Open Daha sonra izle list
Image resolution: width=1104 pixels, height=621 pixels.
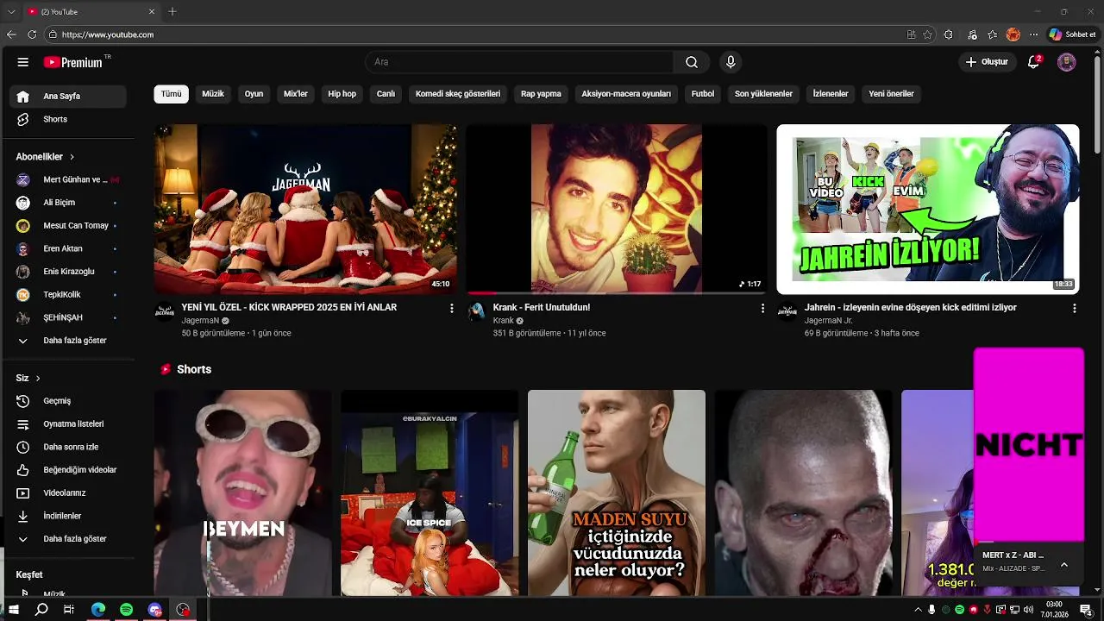click(68, 447)
